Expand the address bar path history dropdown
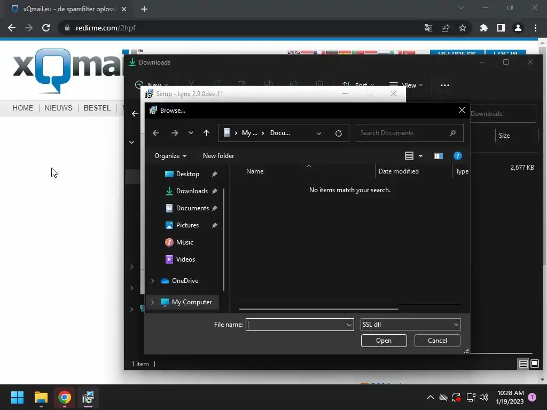The image size is (547, 410). click(319, 133)
